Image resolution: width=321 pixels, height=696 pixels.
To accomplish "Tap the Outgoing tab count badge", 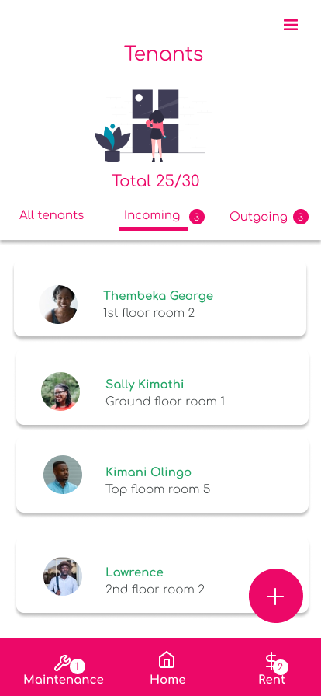I will coord(300,217).
